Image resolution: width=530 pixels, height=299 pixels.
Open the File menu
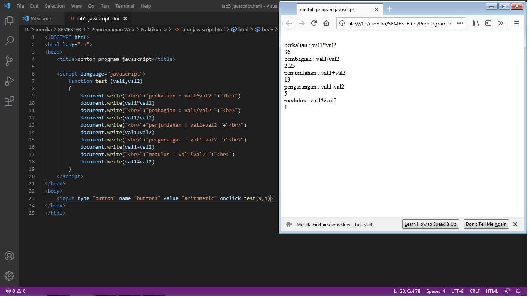click(x=20, y=6)
